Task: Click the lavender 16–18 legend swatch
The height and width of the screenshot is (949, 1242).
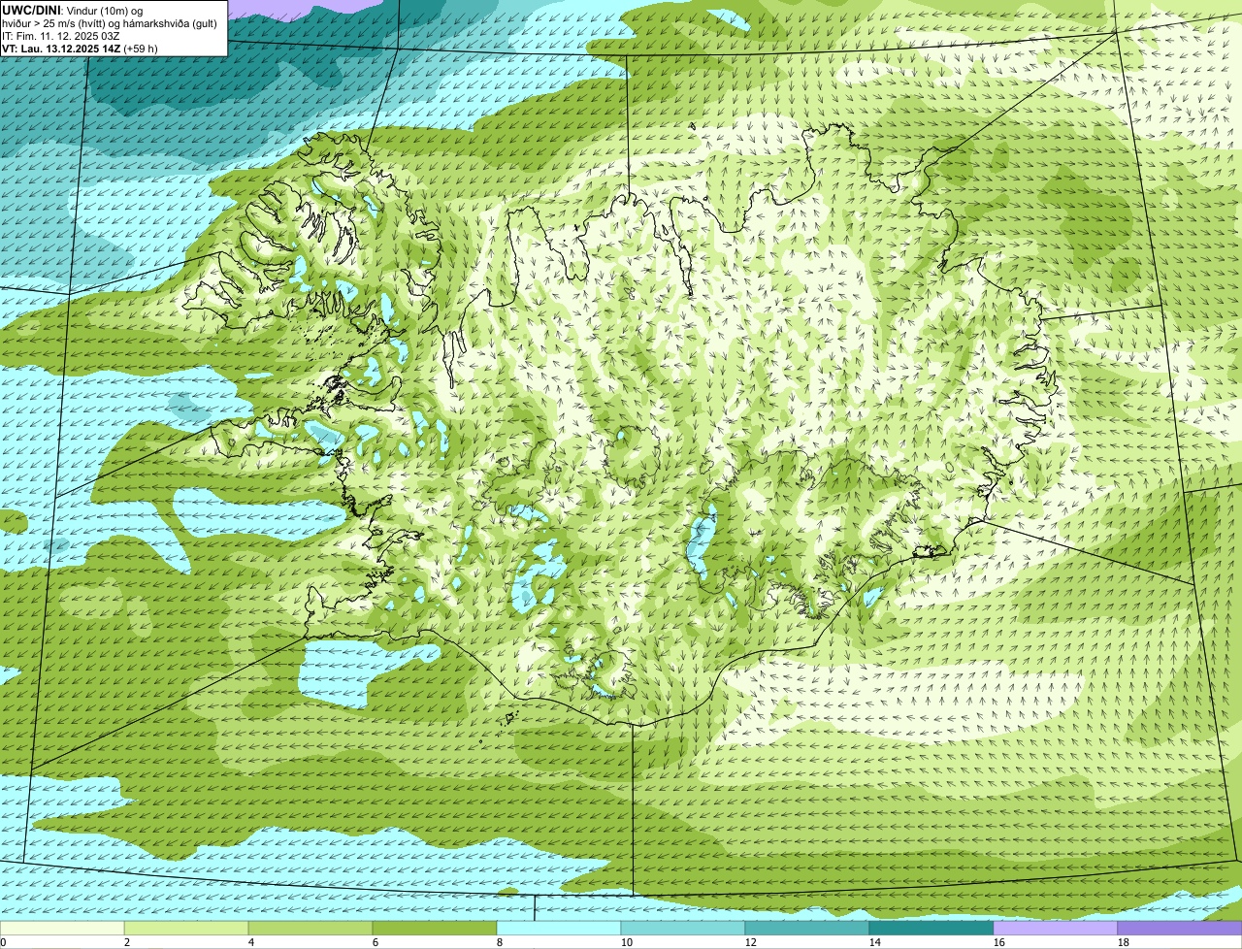Action: pyautogui.click(x=1056, y=928)
